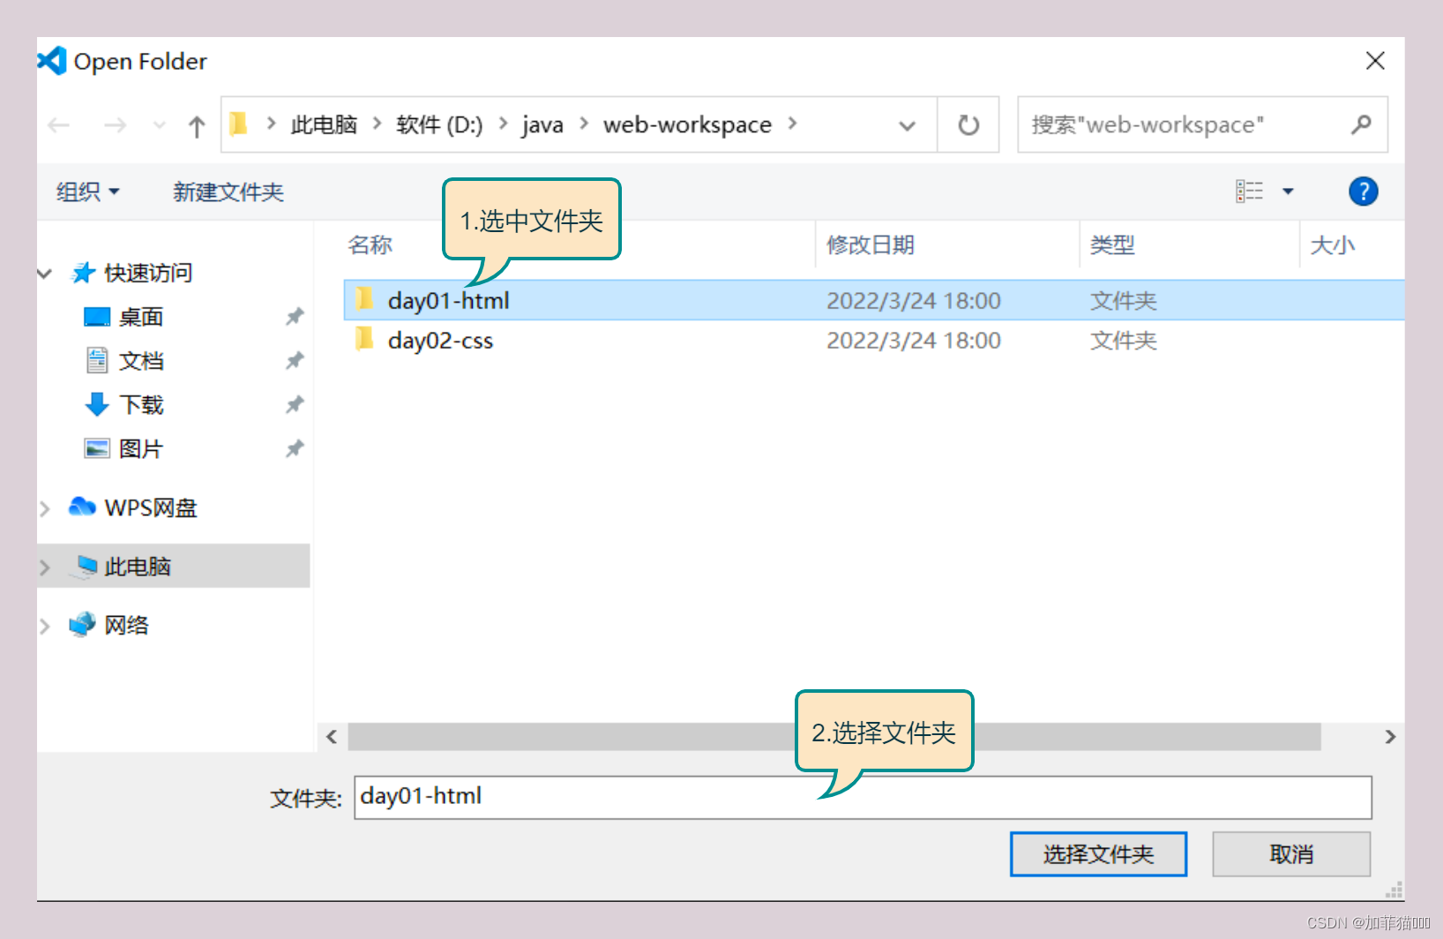The width and height of the screenshot is (1443, 939).
Task: Sort by 名称 column header
Action: click(370, 244)
